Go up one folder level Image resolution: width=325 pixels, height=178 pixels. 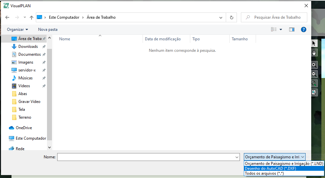32,17
